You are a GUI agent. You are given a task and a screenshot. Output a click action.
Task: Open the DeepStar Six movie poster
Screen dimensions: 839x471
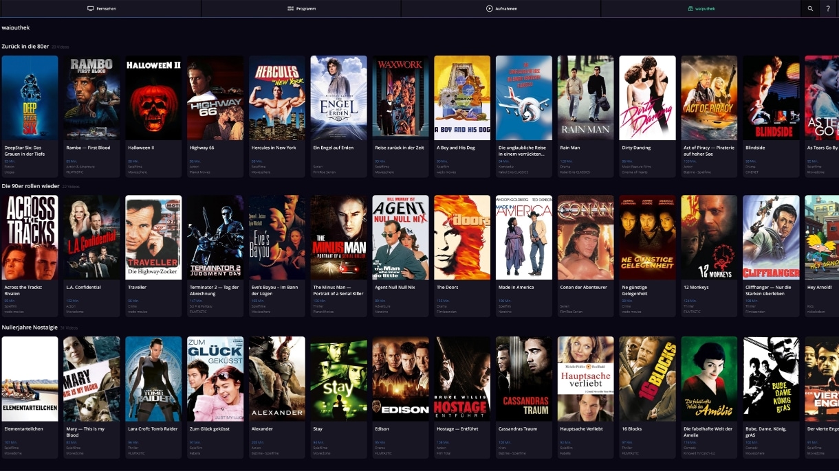point(30,98)
